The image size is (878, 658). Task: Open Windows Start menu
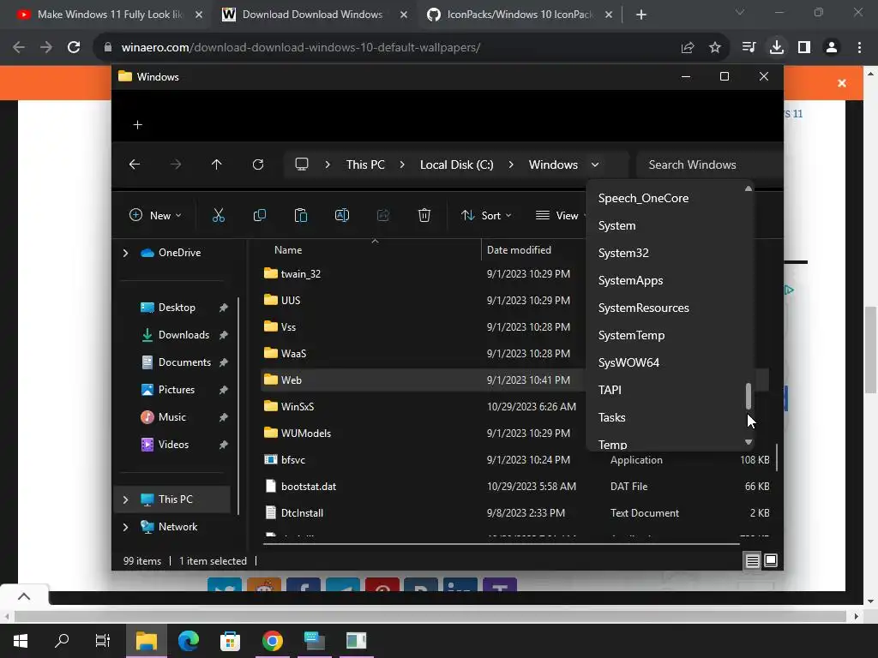[x=21, y=641]
